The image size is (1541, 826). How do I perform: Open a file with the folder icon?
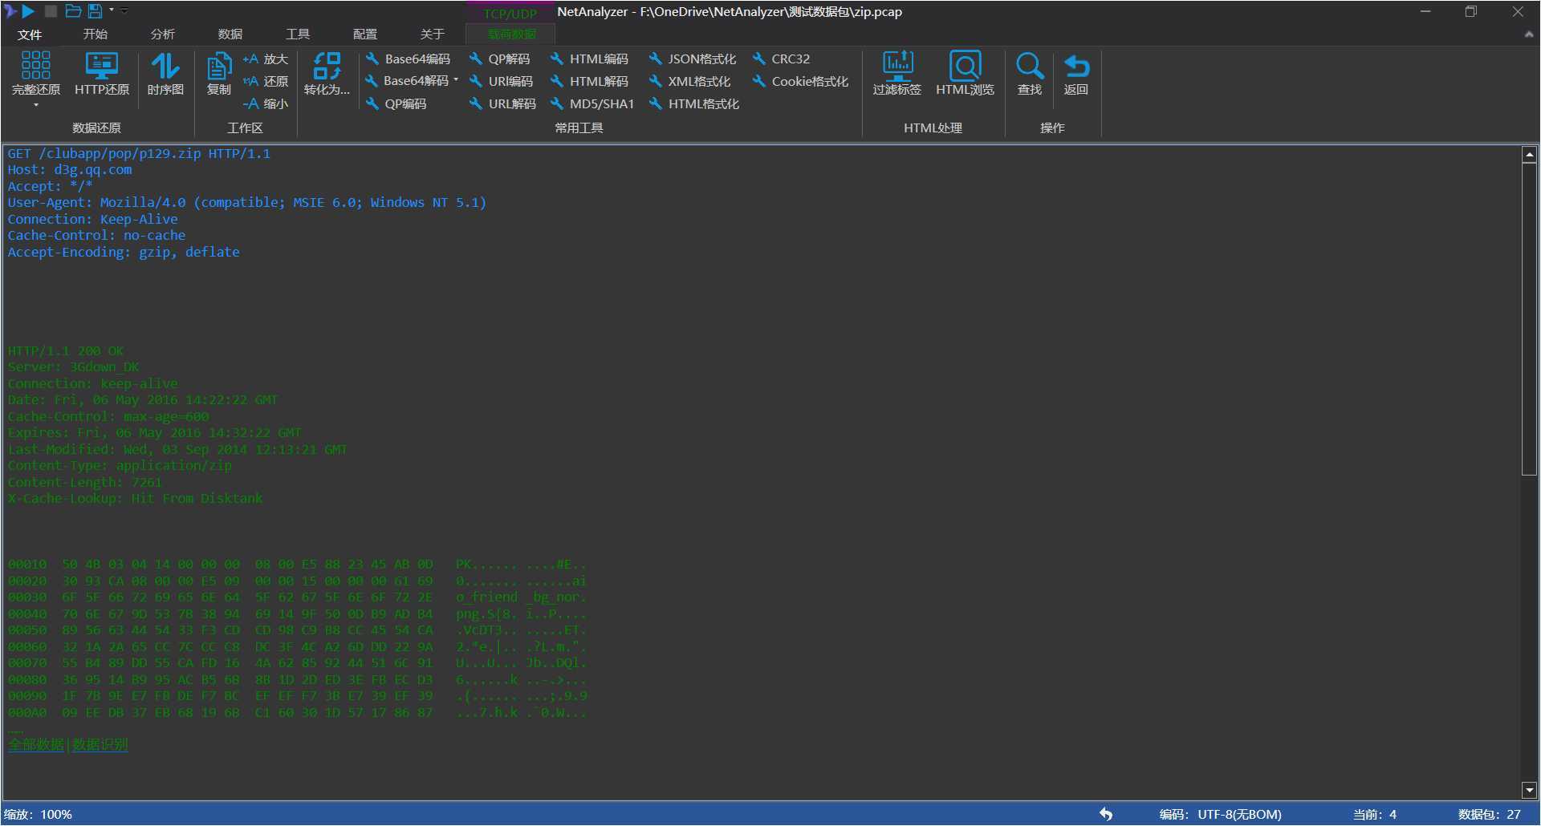coord(73,11)
